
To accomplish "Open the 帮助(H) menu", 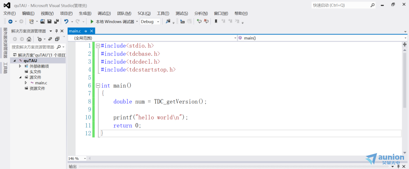I will click(x=241, y=14).
